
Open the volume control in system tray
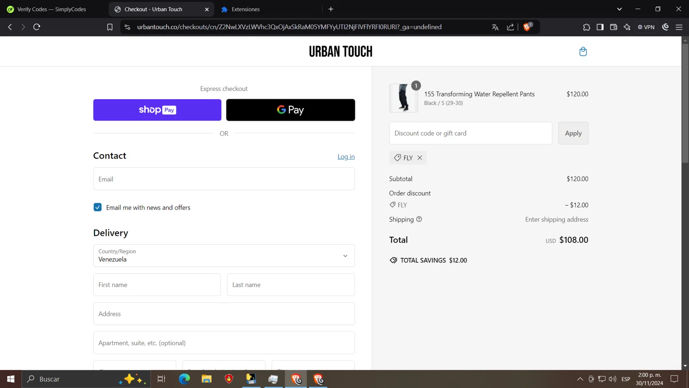pos(612,379)
